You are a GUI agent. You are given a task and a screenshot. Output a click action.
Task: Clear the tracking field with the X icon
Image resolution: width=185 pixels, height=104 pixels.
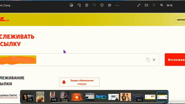(154, 60)
